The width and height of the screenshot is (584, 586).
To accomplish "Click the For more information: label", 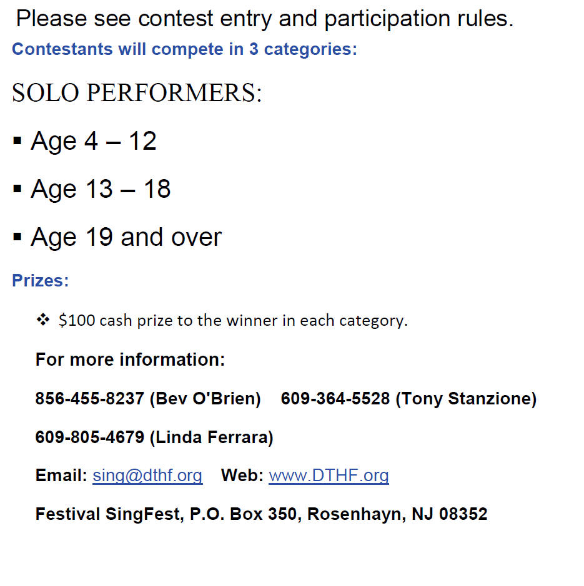I will (130, 359).
